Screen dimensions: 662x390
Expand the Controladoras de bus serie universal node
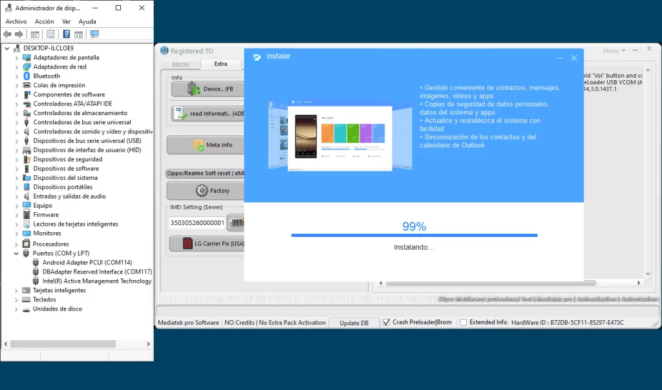point(16,122)
